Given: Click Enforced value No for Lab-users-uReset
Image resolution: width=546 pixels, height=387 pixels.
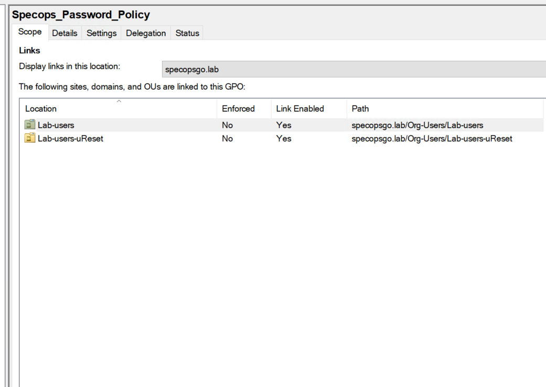Looking at the screenshot, I should click(x=228, y=138).
